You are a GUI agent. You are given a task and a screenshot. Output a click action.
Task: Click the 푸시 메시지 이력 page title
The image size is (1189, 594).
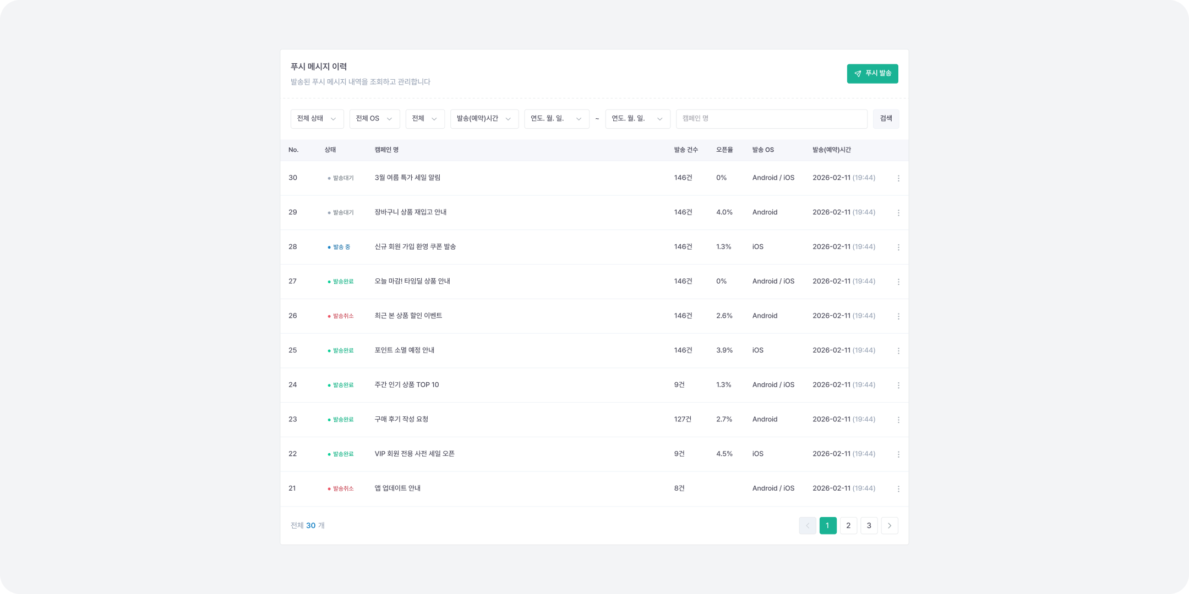319,67
